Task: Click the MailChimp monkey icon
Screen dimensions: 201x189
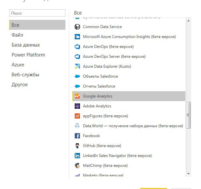Action: pos(77,166)
